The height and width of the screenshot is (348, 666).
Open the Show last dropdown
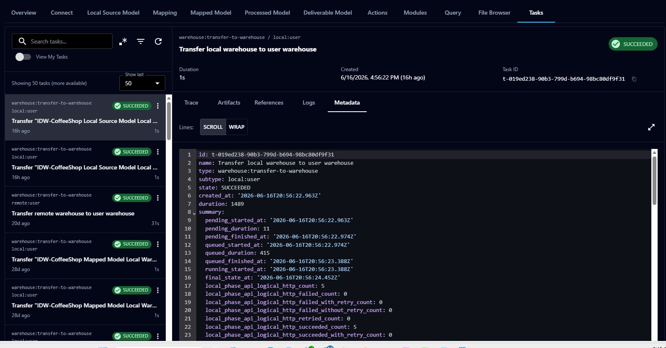(x=142, y=83)
